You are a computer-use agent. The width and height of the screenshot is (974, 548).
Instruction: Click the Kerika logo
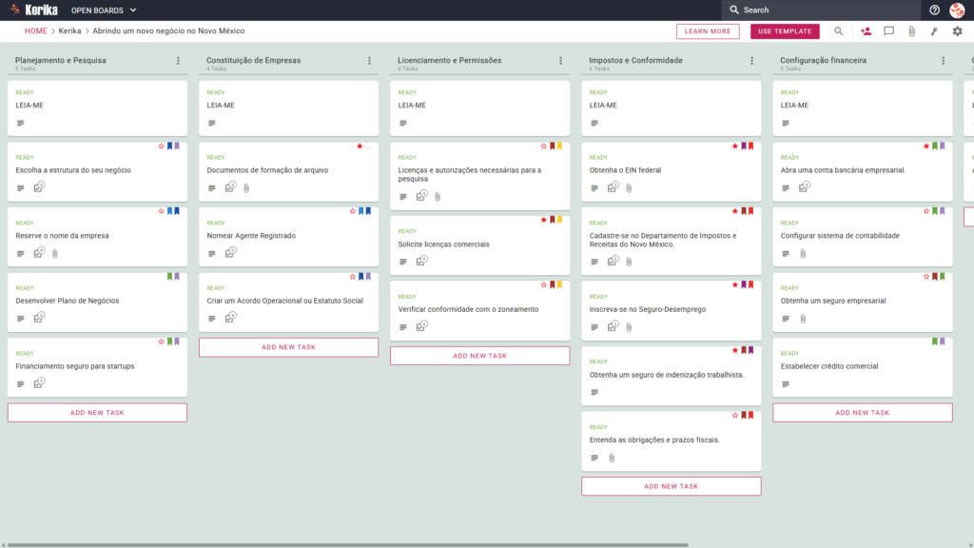34,10
